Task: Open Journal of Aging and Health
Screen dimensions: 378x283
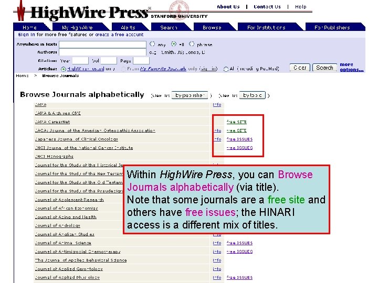Action: (66, 217)
